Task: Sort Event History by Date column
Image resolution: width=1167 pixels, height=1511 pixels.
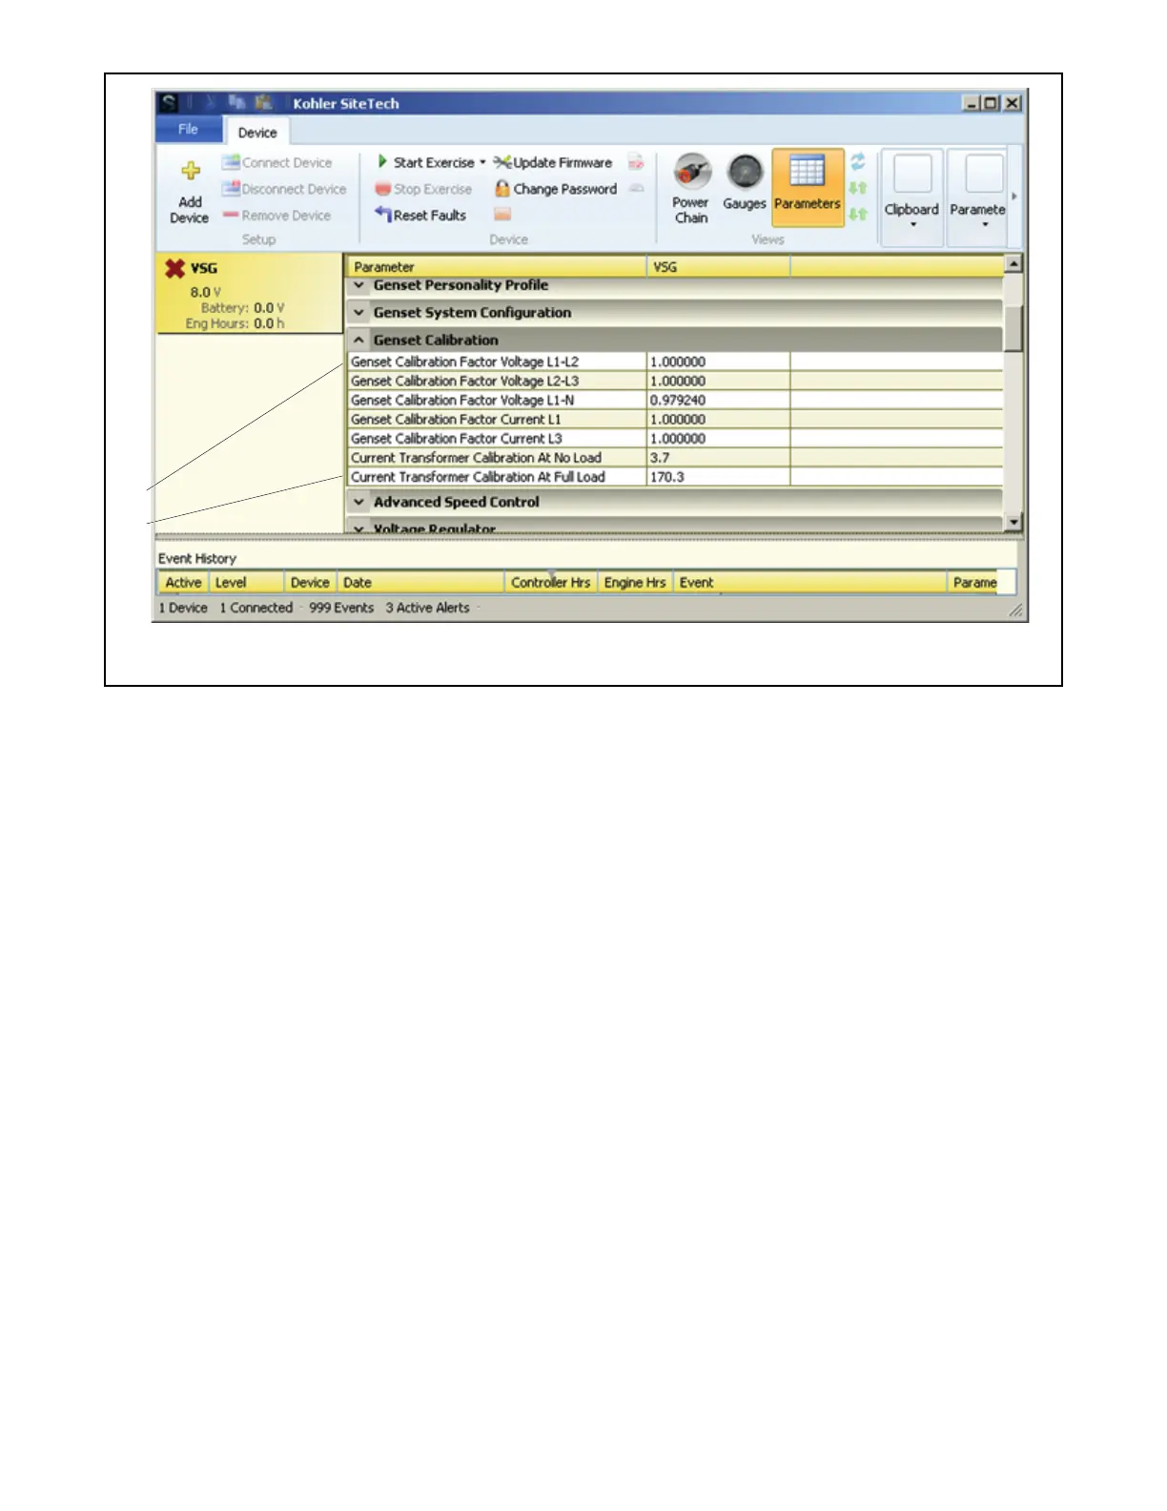Action: (x=420, y=582)
